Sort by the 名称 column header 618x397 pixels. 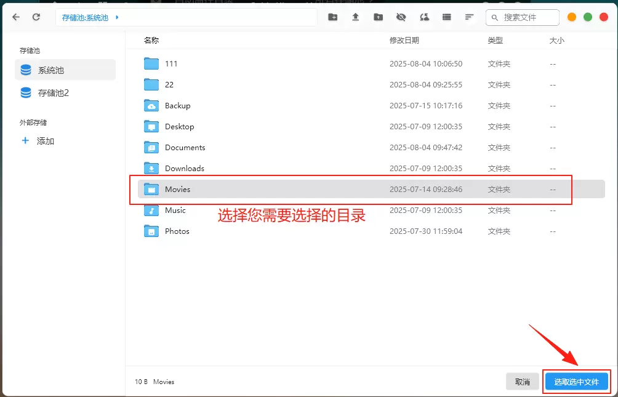(x=151, y=41)
